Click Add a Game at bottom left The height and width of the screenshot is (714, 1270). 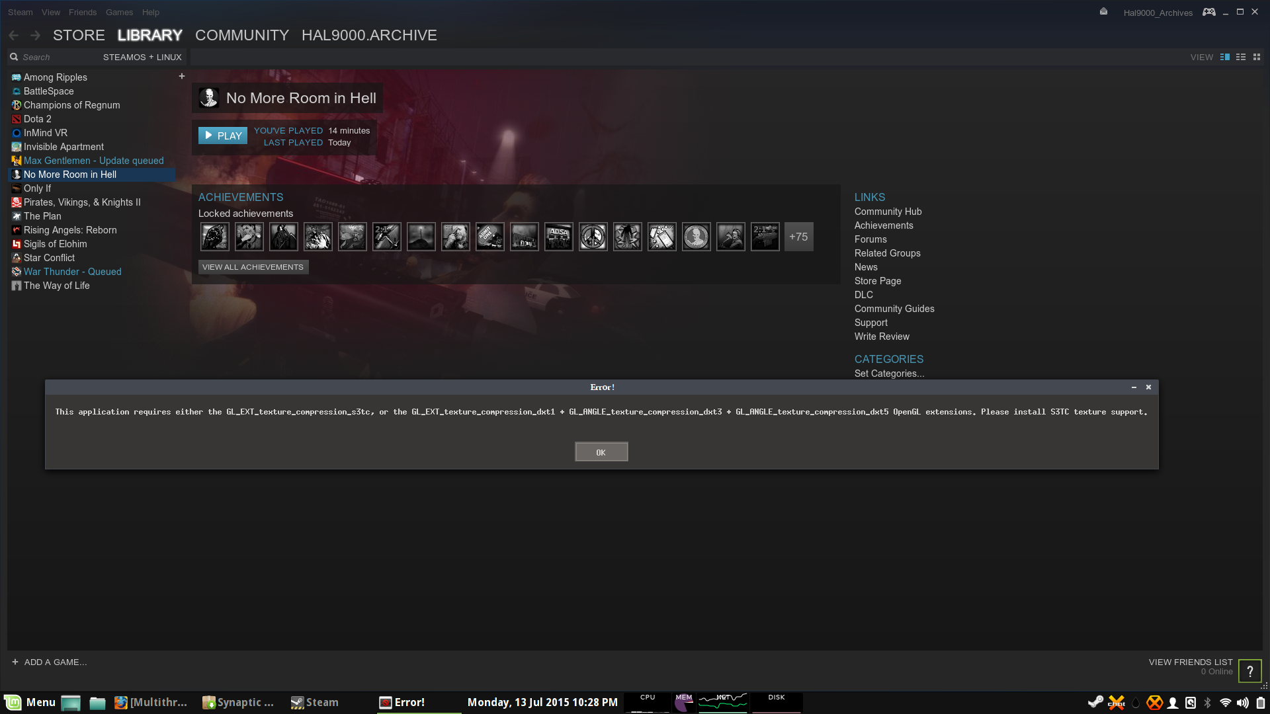point(50,662)
